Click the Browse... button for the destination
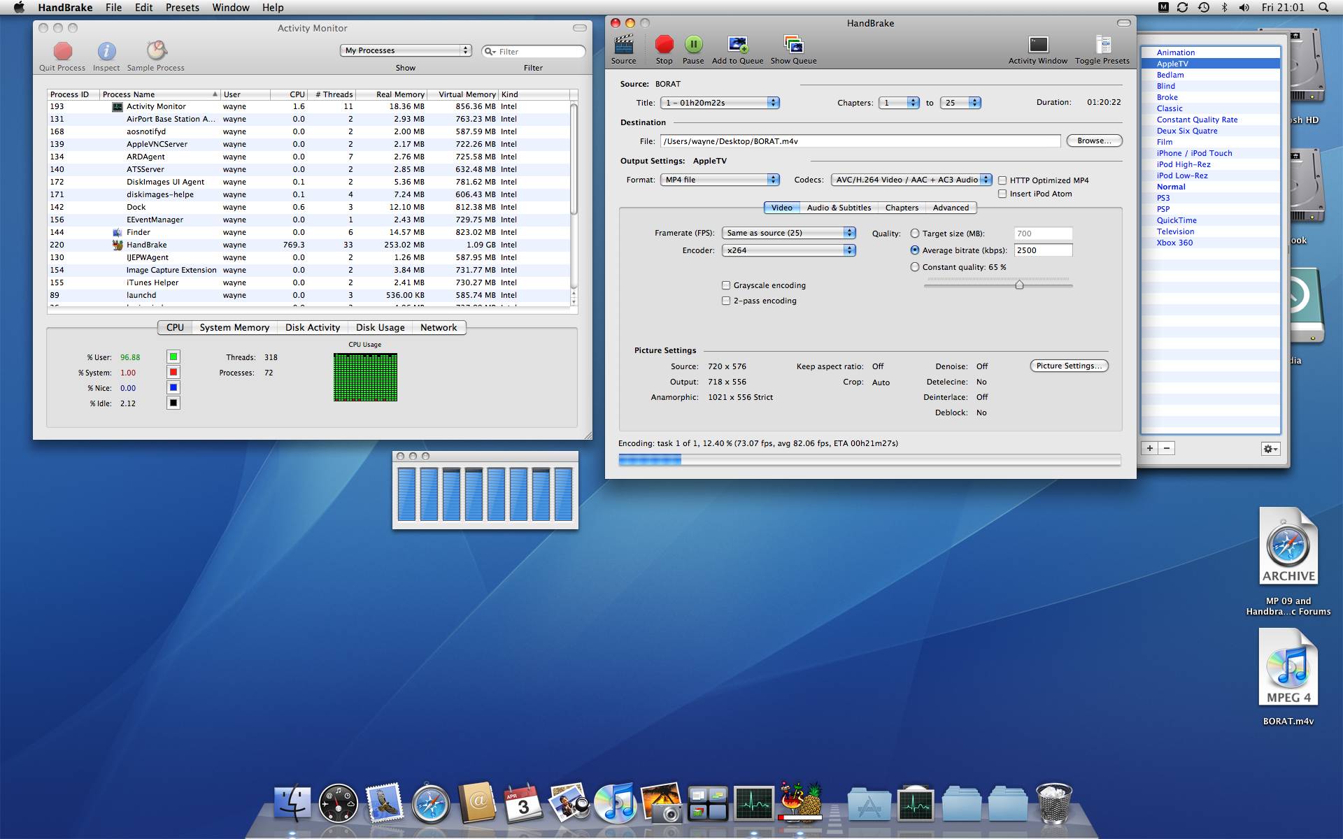Image resolution: width=1343 pixels, height=839 pixels. click(x=1094, y=141)
